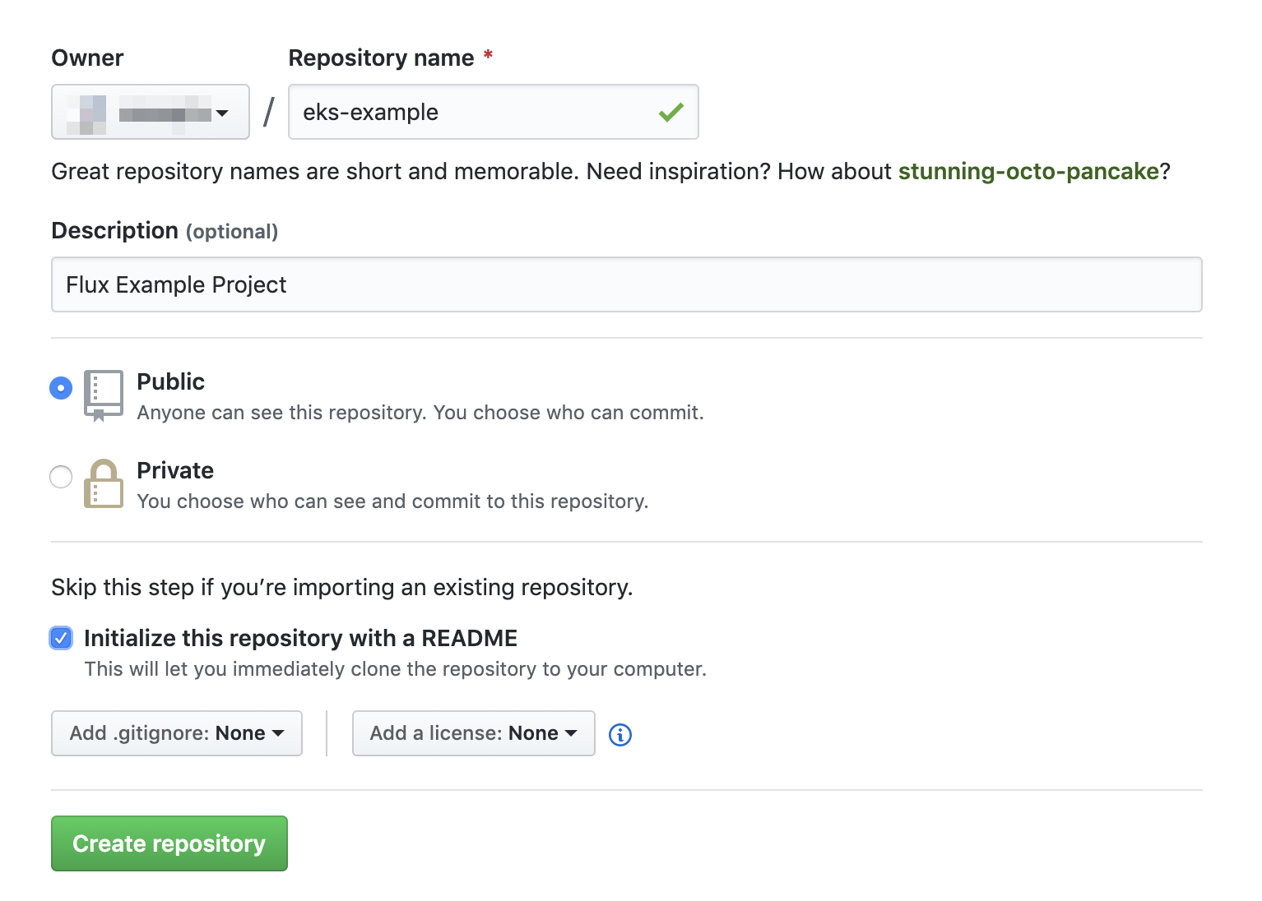Screen dimensions: 1262x901
Task: Click the green checkmark in the name field
Action: 670,113
